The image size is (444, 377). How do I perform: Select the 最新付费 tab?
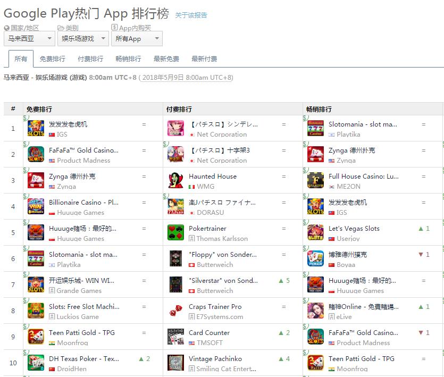(204, 59)
